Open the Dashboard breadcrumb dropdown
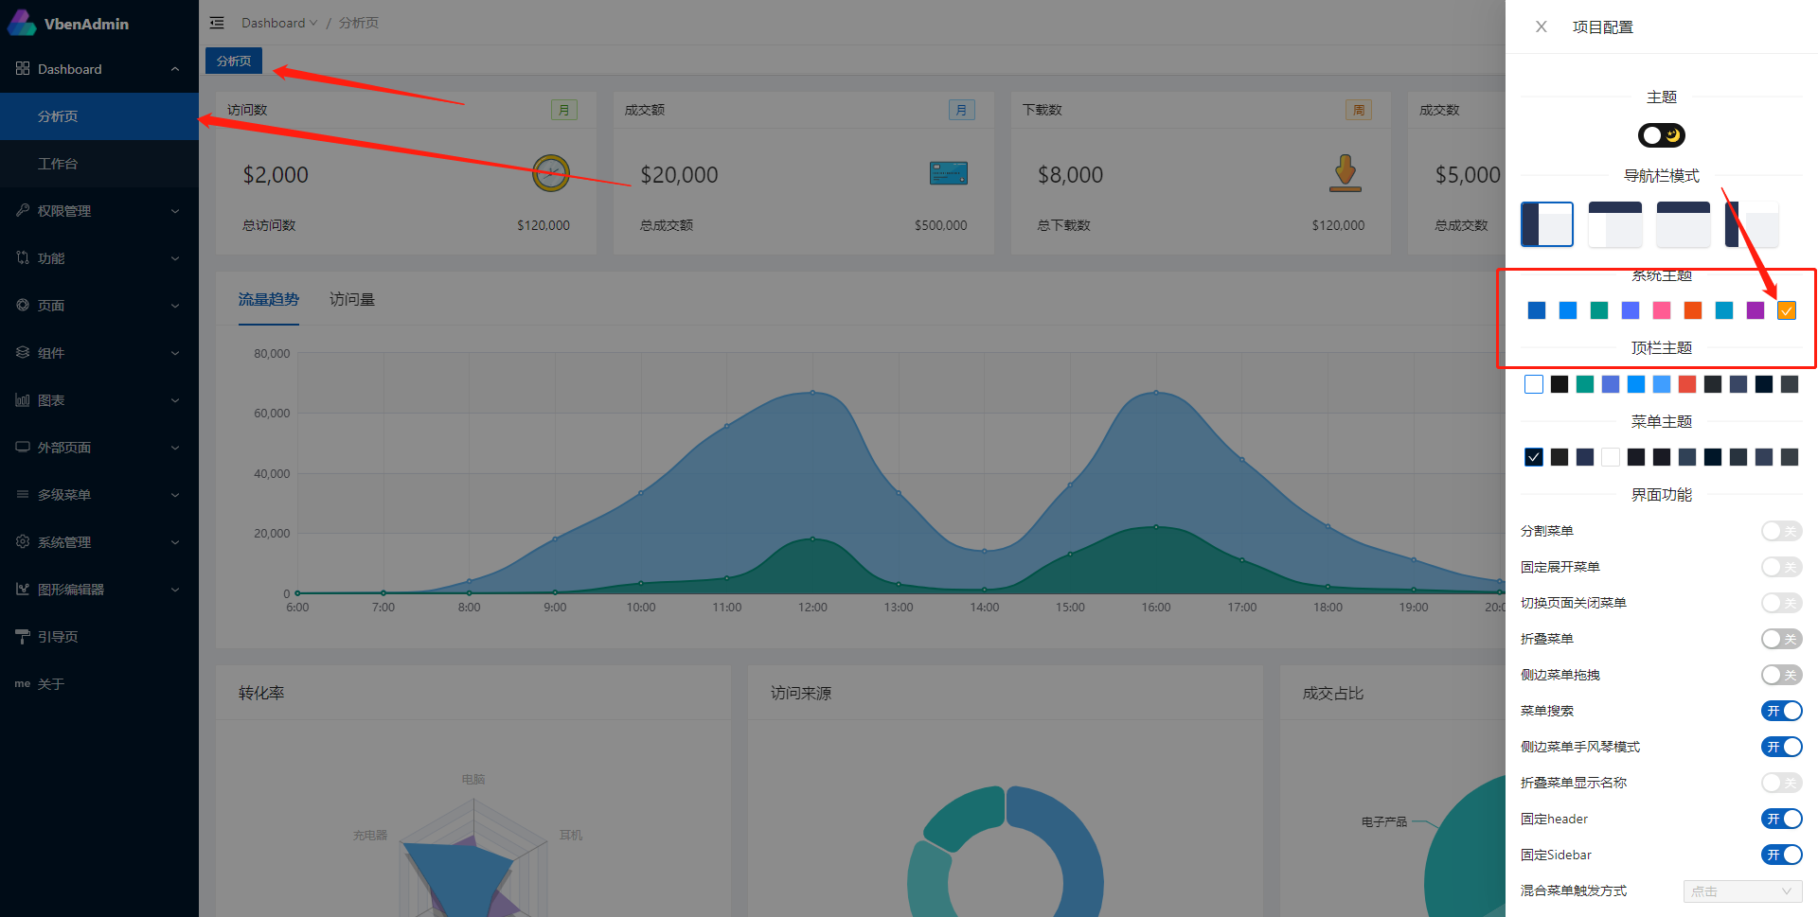1818x917 pixels. pos(279,23)
